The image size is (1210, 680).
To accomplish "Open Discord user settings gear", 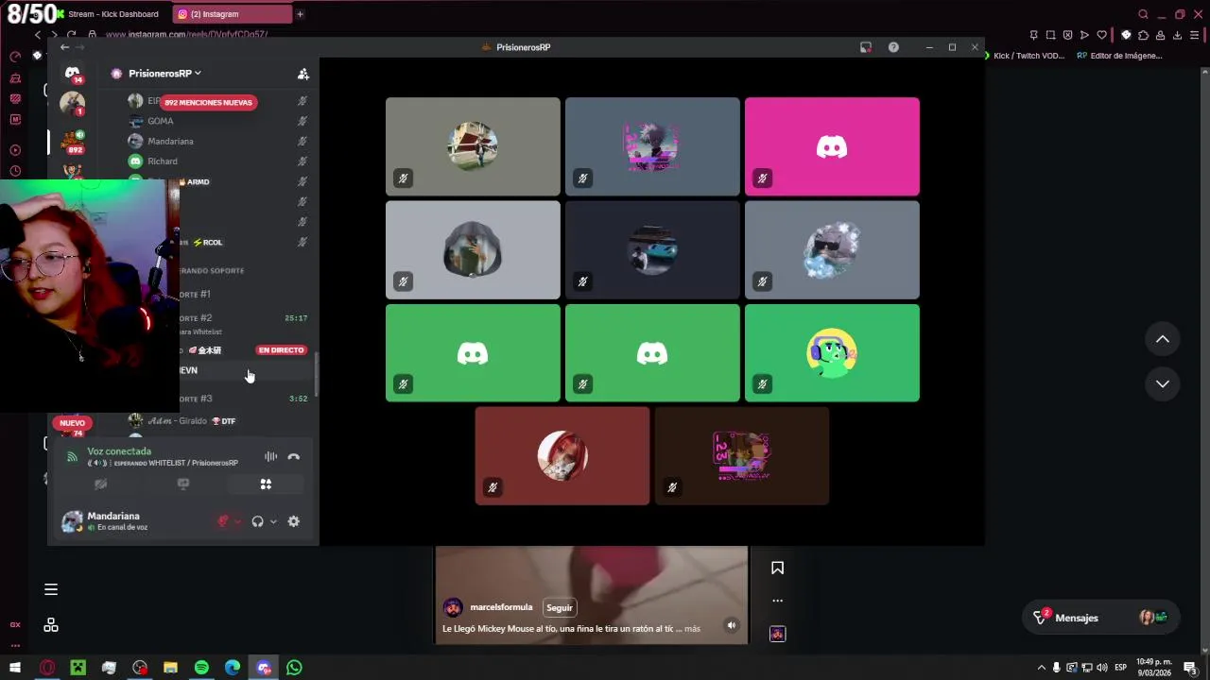I will click(x=294, y=521).
